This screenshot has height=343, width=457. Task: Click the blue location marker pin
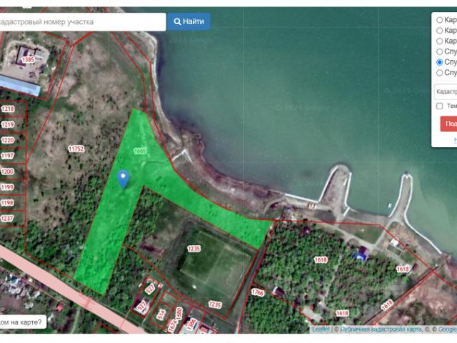click(123, 179)
